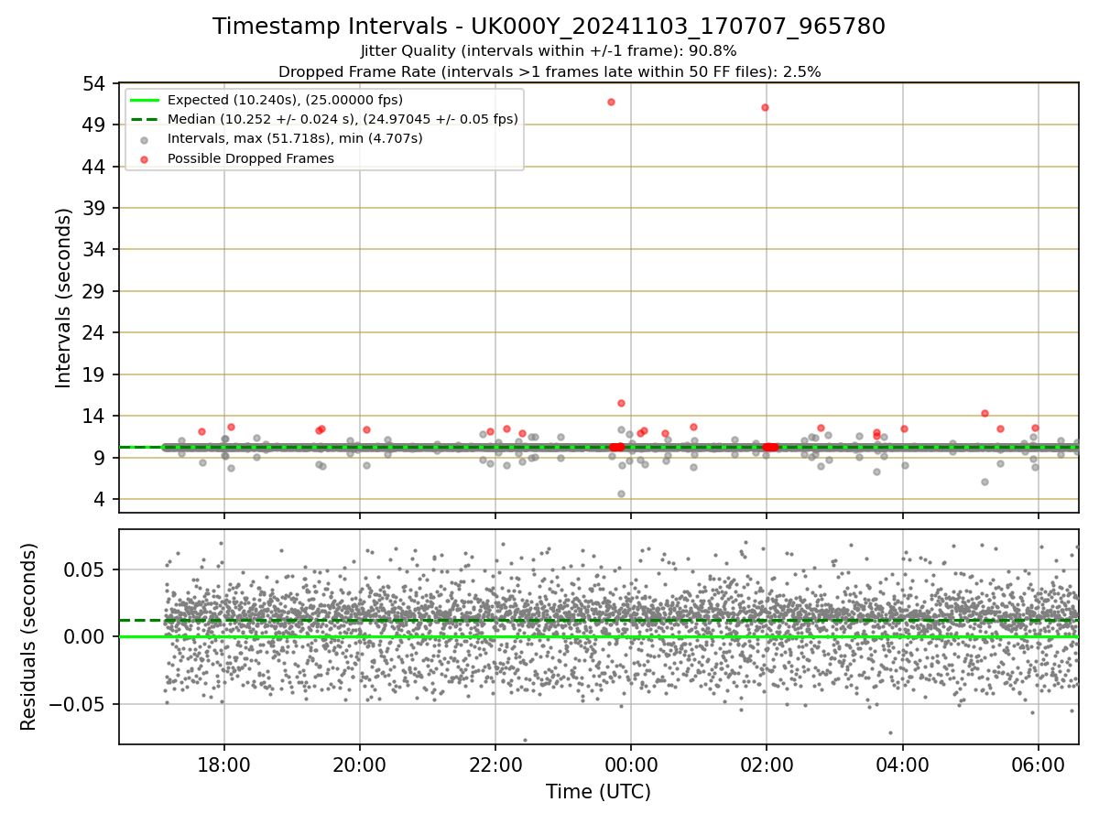Click the 24 tick label on the y-axis

(95, 333)
